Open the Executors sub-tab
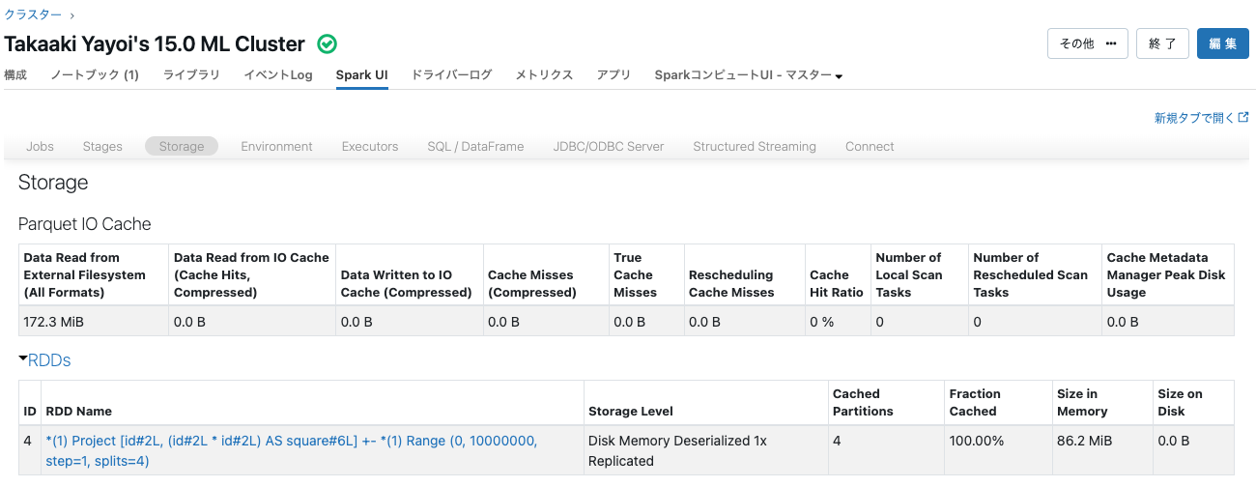 coord(370,146)
